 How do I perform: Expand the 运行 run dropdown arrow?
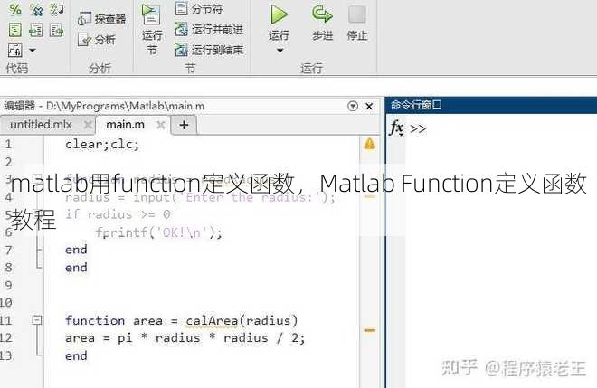[280, 51]
